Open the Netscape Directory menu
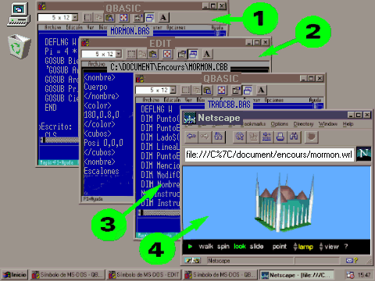 [x=303, y=124]
